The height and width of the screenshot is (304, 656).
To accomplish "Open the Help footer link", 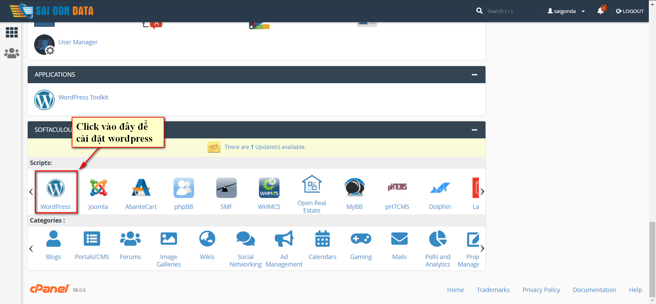I will point(635,290).
